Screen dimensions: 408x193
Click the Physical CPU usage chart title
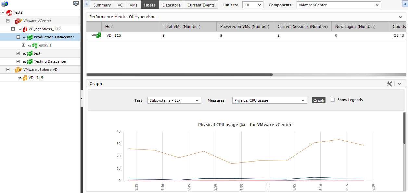(x=245, y=125)
